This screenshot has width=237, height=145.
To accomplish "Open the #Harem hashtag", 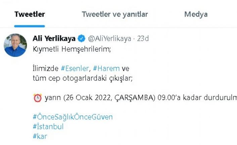I will (x=106, y=69).
